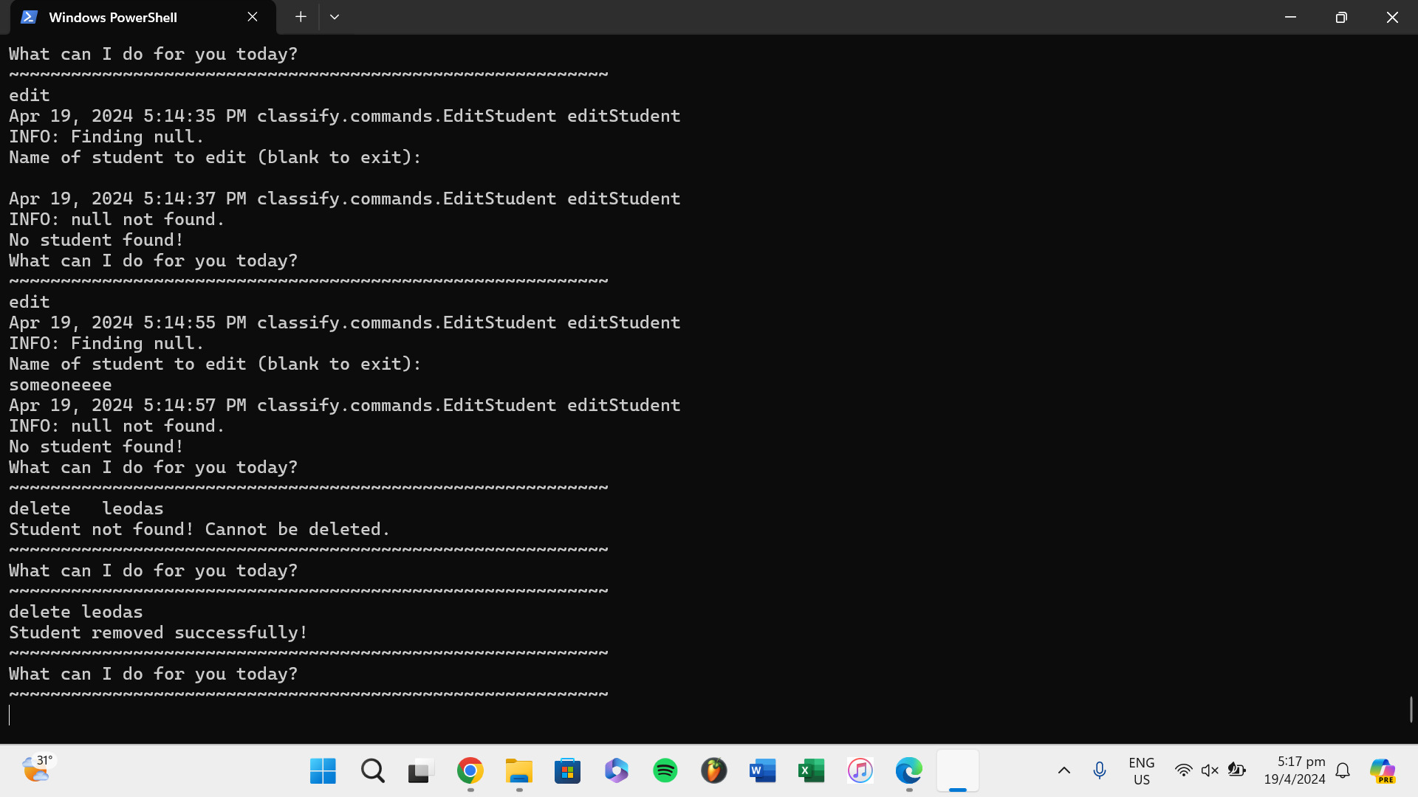Open the notifications bell
The image size is (1418, 797).
(x=1343, y=771)
